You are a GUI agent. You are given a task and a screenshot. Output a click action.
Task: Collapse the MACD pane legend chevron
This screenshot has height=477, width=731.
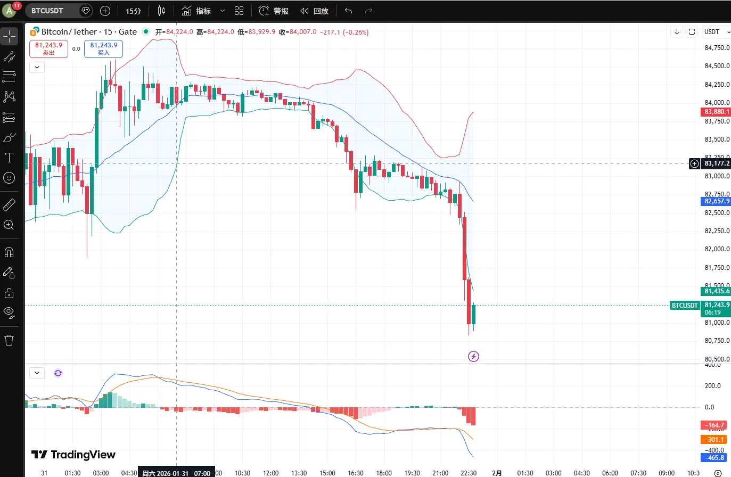click(37, 373)
